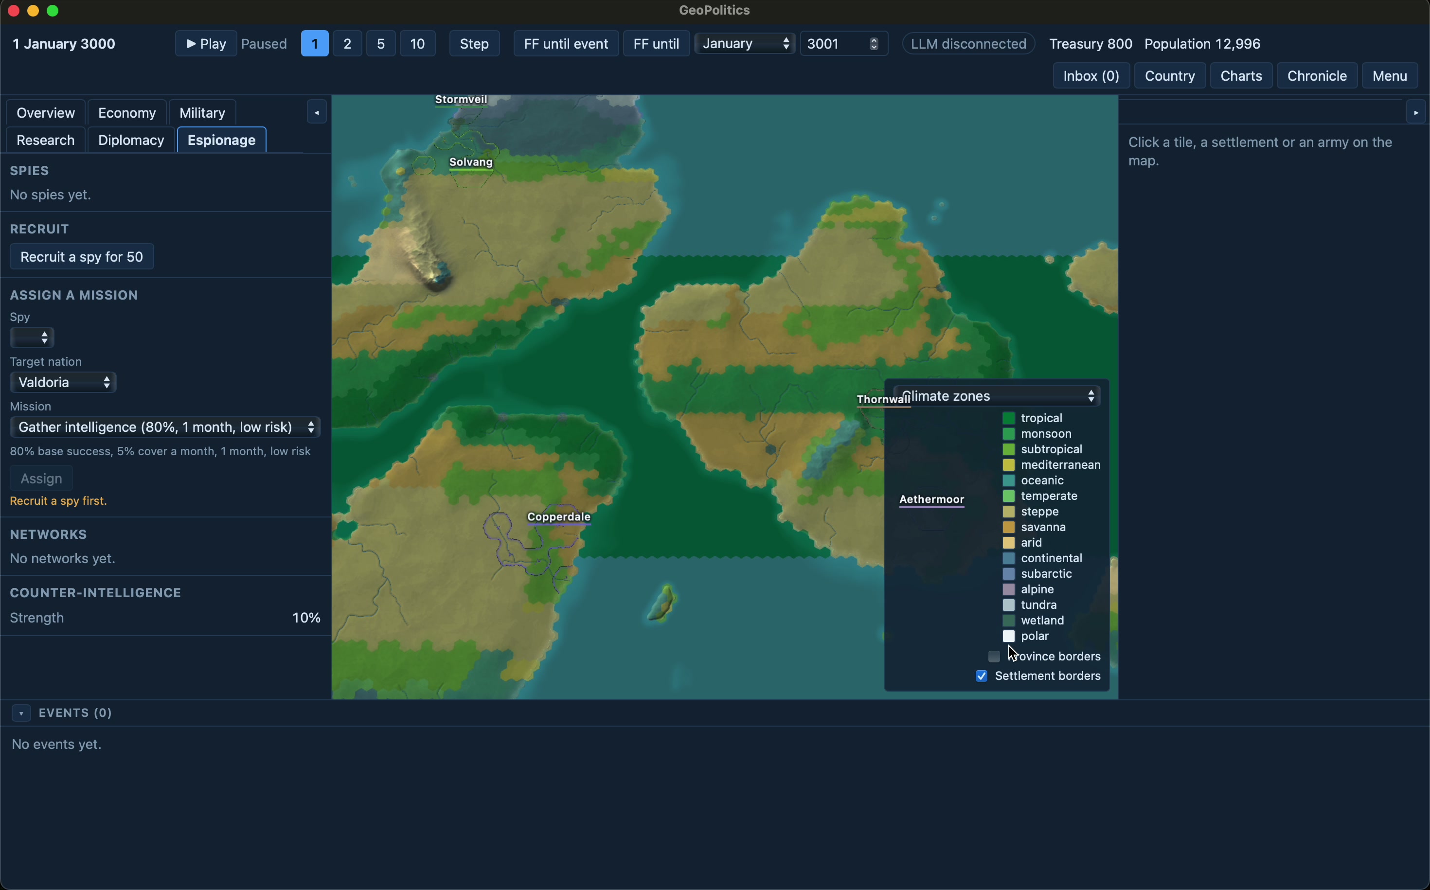Click the polar legend color swatch
The width and height of the screenshot is (1430, 890).
pyautogui.click(x=1008, y=636)
